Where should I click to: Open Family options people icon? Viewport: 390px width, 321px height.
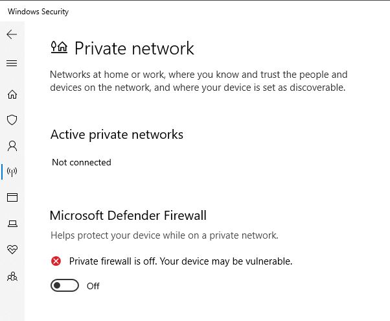(12, 276)
